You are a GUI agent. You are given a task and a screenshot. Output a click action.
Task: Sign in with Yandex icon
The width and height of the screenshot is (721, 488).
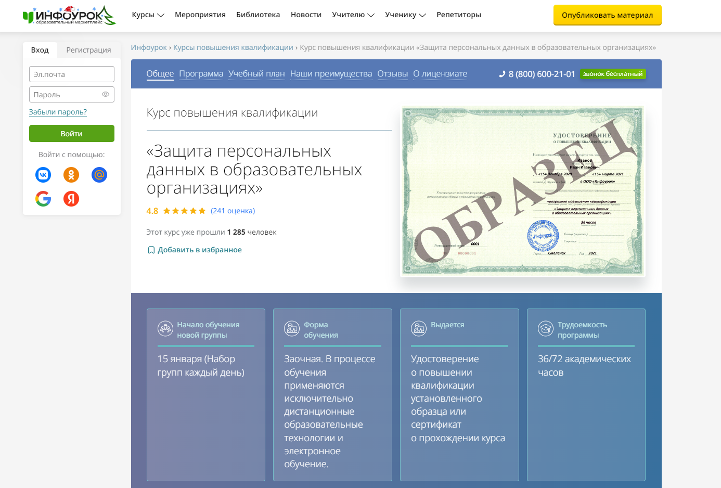click(x=71, y=199)
